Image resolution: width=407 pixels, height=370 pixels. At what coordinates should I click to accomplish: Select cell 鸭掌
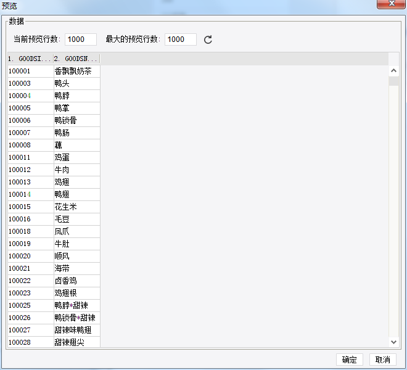77,108
